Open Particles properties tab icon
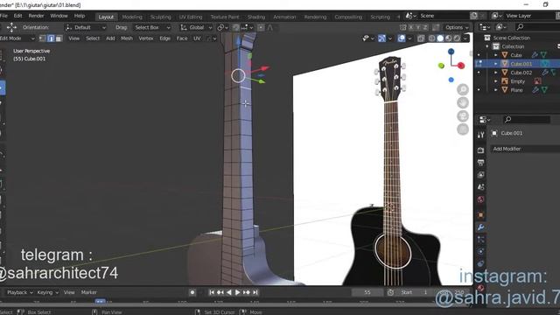Screen dimensions: 560x315 point(480,239)
